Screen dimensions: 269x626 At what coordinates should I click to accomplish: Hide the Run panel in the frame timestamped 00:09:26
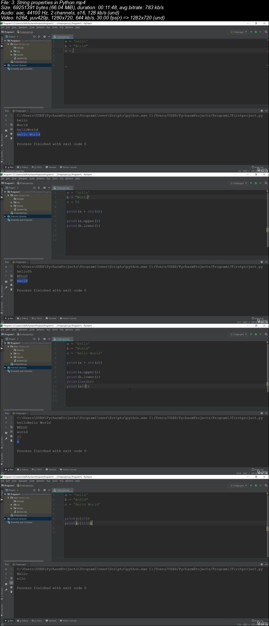pos(266,564)
